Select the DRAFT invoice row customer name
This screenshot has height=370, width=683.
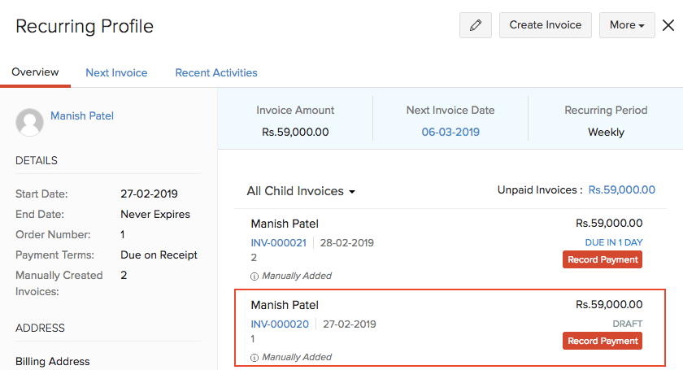[285, 305]
